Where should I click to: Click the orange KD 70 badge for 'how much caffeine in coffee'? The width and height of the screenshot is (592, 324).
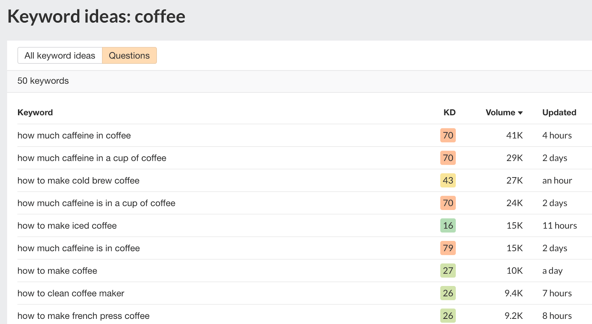[448, 135]
